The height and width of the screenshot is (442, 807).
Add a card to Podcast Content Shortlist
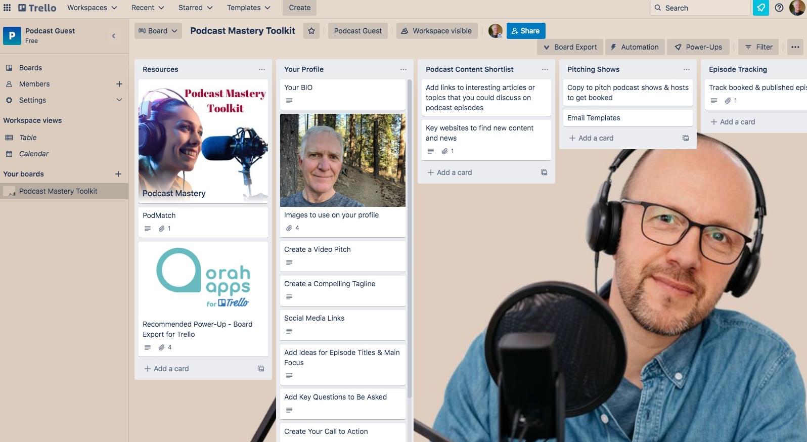click(x=450, y=172)
